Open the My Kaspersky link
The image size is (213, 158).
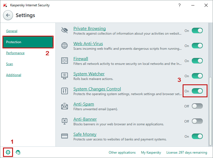click(x=151, y=153)
